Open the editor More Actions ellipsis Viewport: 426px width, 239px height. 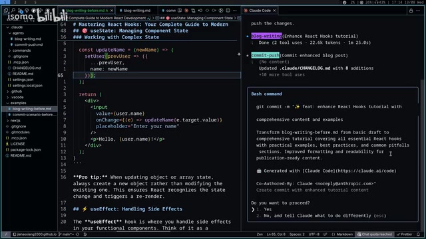pyautogui.click(x=235, y=11)
